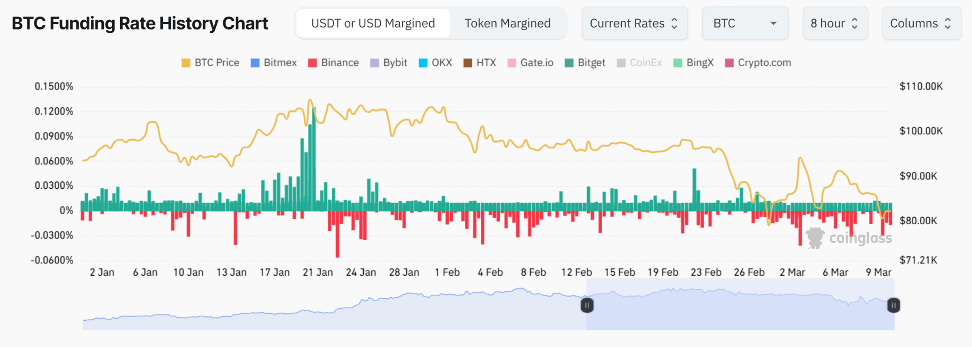The height and width of the screenshot is (347, 972).
Task: Toggle the Bitget series in the legend
Action: pos(585,63)
